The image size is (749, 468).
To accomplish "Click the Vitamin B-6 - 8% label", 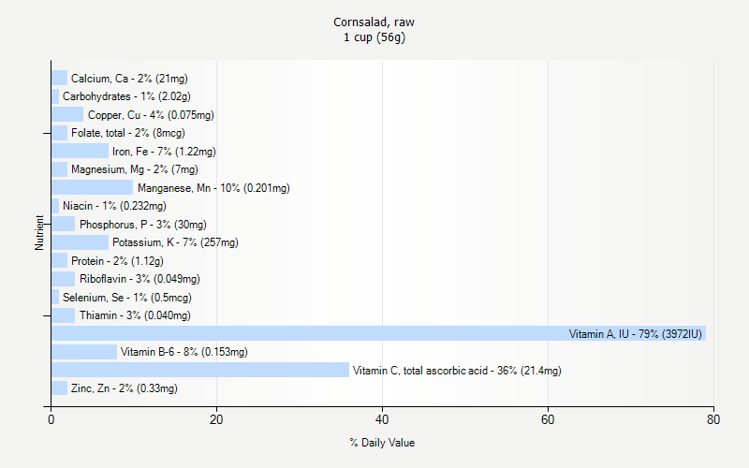I will 184,352.
